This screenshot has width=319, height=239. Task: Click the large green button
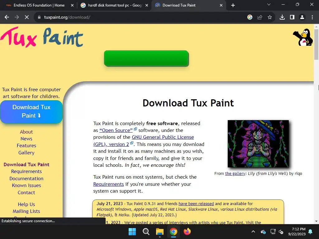click(x=146, y=59)
